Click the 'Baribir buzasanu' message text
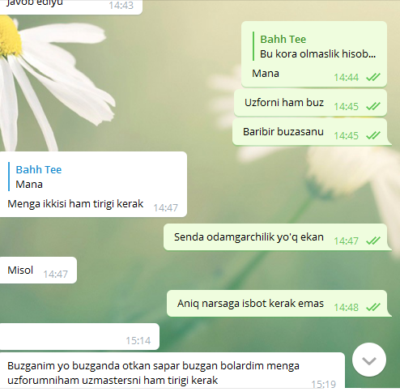Screen dimensions: 400x392 click(x=283, y=132)
